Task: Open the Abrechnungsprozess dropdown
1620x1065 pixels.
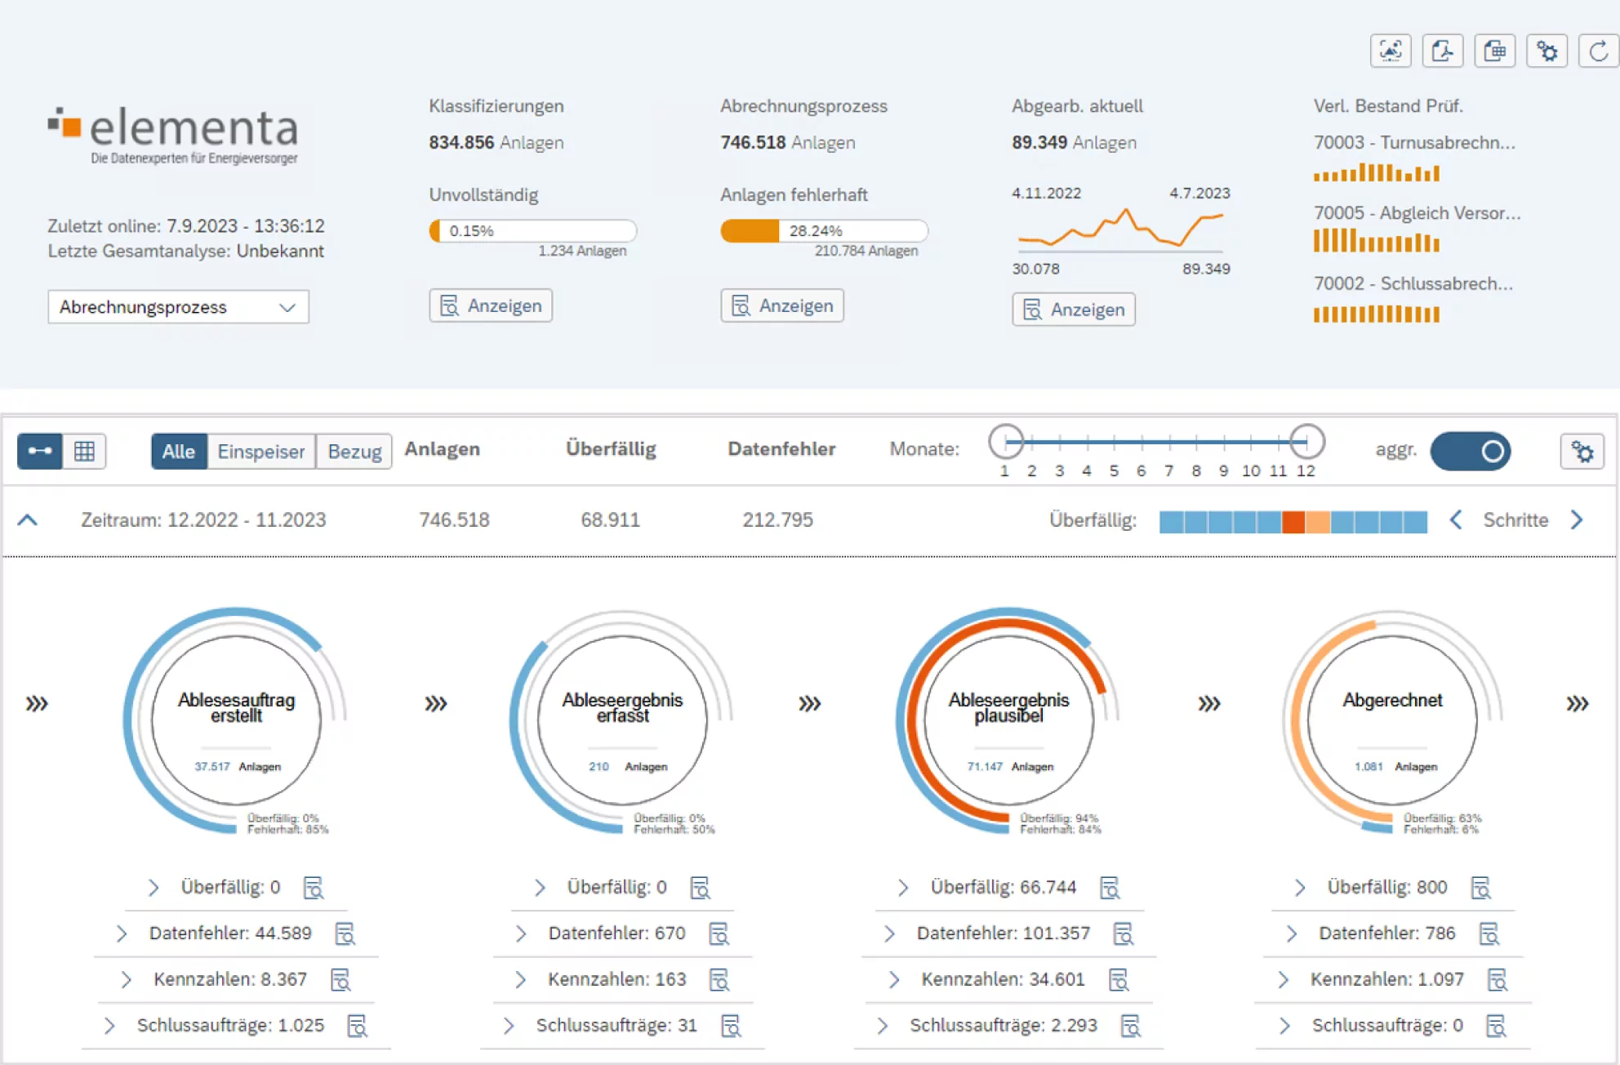Action: 177,307
